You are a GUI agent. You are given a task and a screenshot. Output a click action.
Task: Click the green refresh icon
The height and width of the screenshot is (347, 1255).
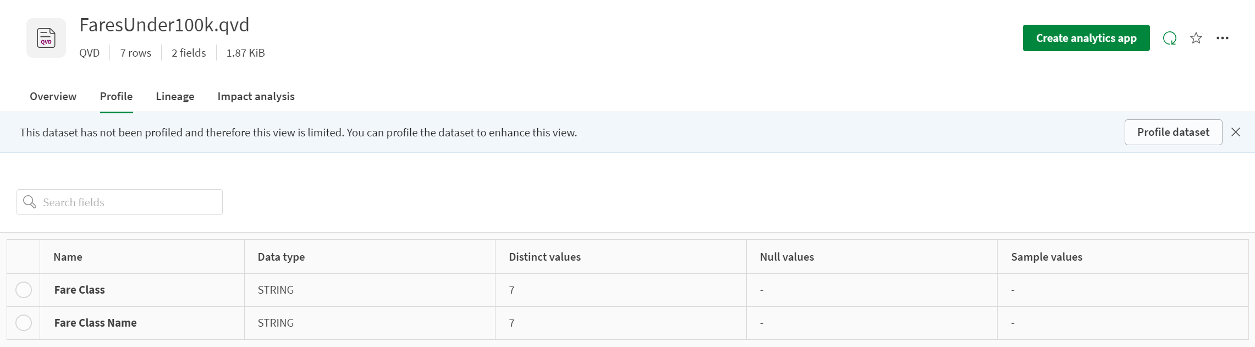(x=1170, y=38)
